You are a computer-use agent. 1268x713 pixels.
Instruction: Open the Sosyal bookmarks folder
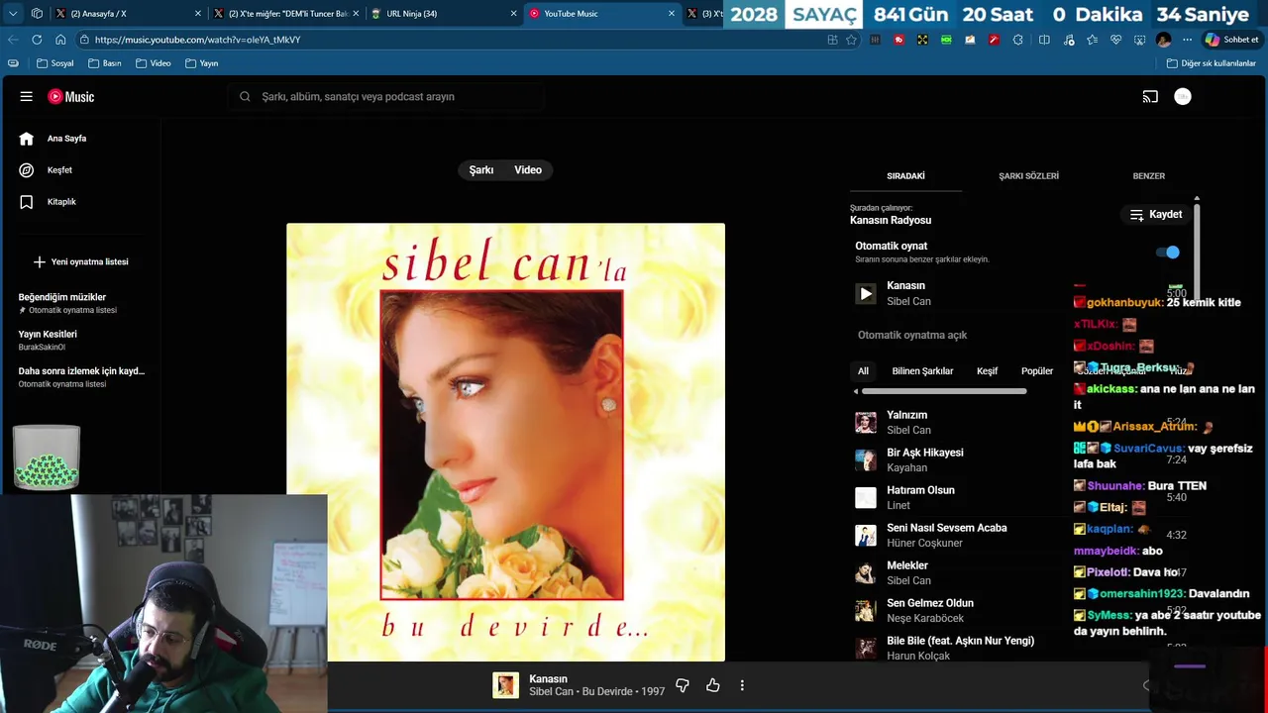pyautogui.click(x=54, y=63)
